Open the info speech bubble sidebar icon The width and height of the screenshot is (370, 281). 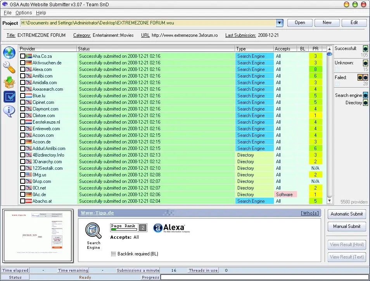click(x=9, y=111)
